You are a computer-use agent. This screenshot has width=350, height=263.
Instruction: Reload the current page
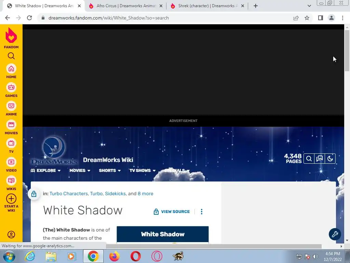tap(29, 18)
